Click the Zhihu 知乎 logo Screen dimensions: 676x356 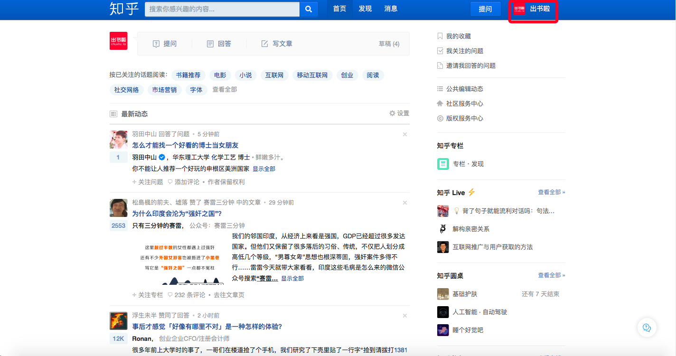[124, 9]
